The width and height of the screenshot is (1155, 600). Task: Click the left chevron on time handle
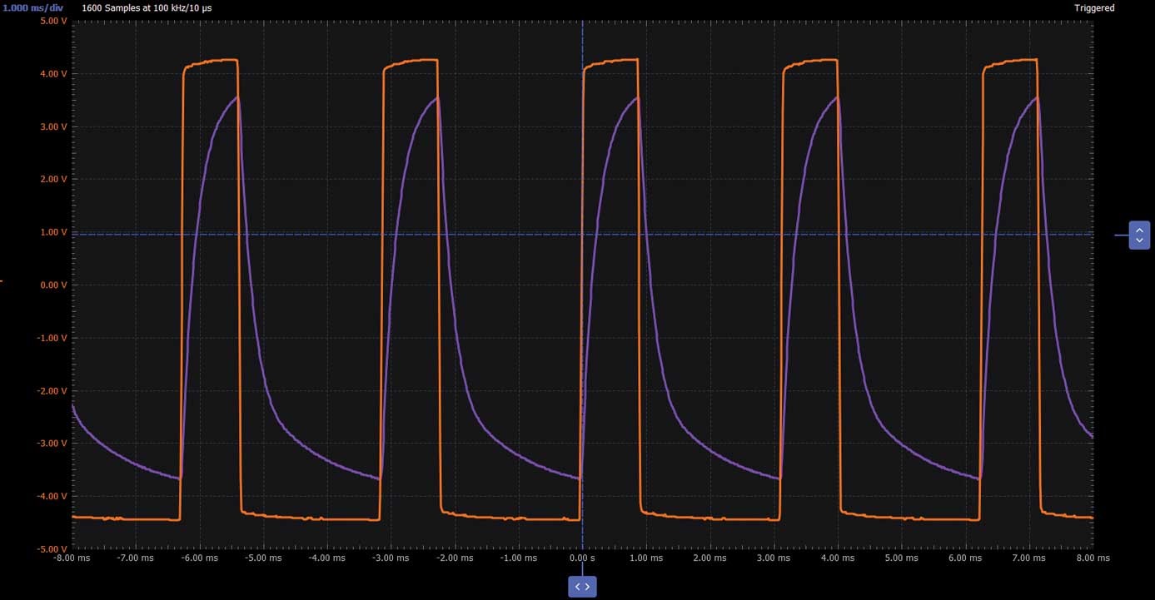pyautogui.click(x=577, y=587)
